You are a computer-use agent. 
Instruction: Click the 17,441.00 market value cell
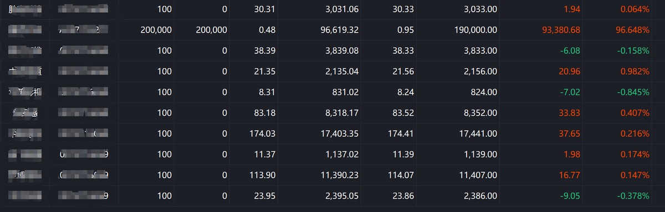click(x=475, y=133)
